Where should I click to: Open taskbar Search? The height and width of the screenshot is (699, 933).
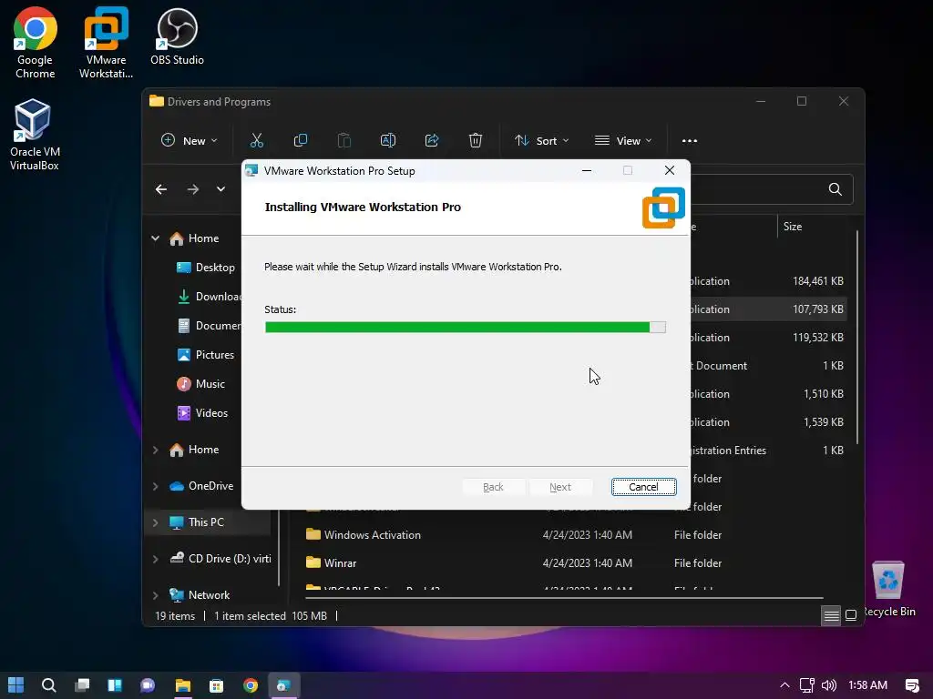click(49, 685)
